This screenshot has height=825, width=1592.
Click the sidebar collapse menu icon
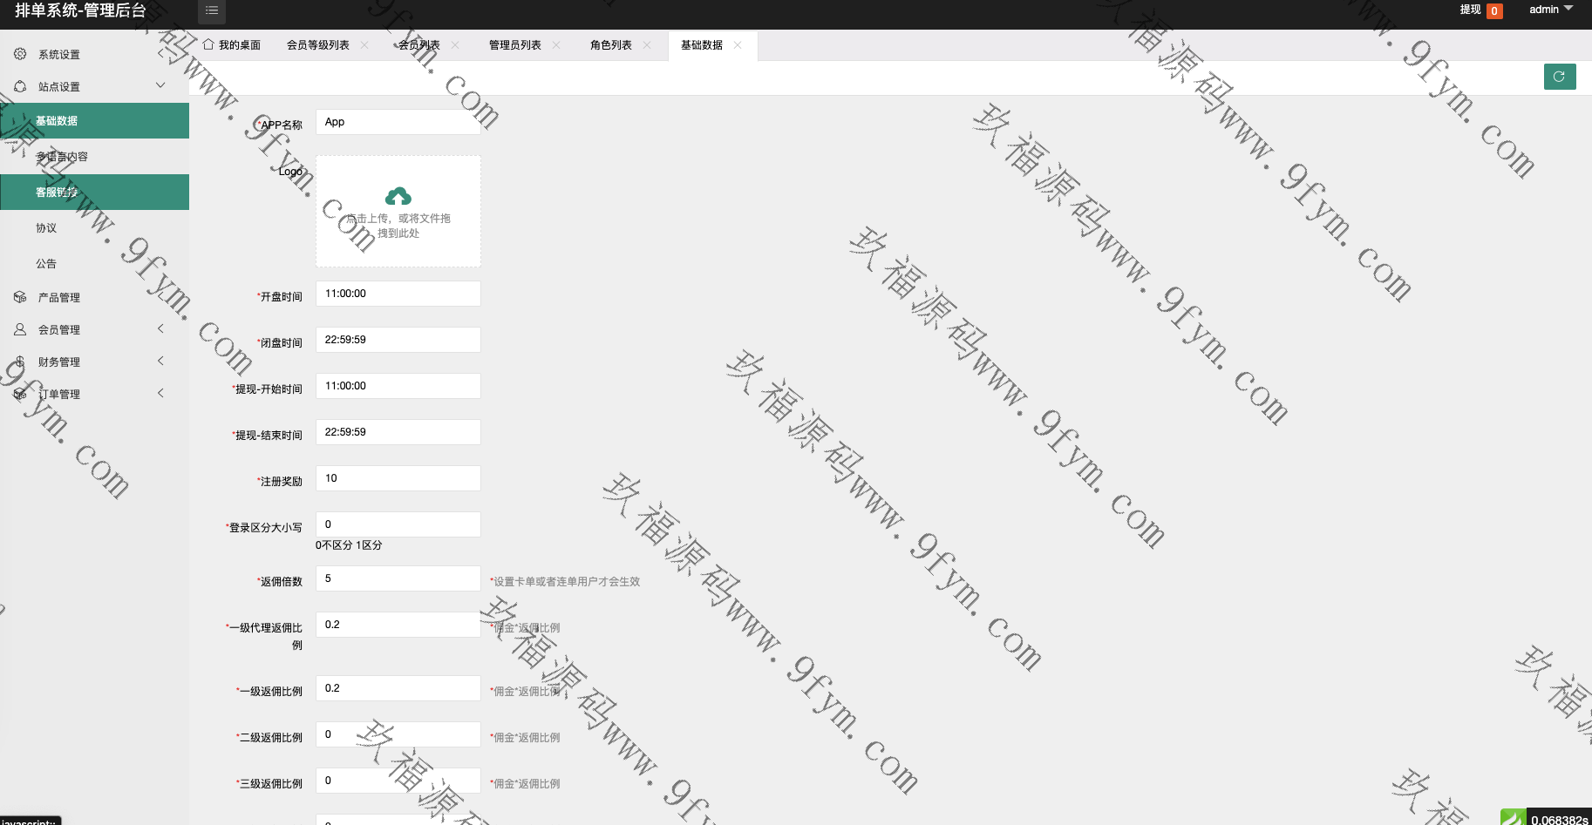212,10
